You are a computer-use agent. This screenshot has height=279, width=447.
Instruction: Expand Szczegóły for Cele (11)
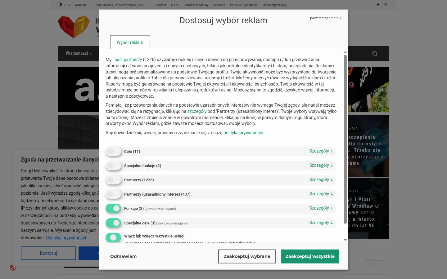(x=321, y=151)
